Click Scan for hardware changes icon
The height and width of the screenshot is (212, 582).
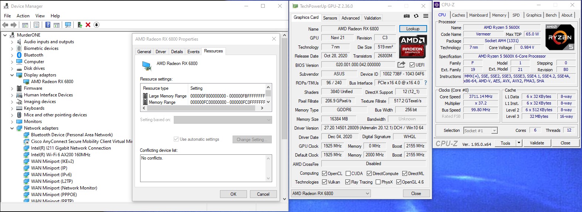point(68,25)
